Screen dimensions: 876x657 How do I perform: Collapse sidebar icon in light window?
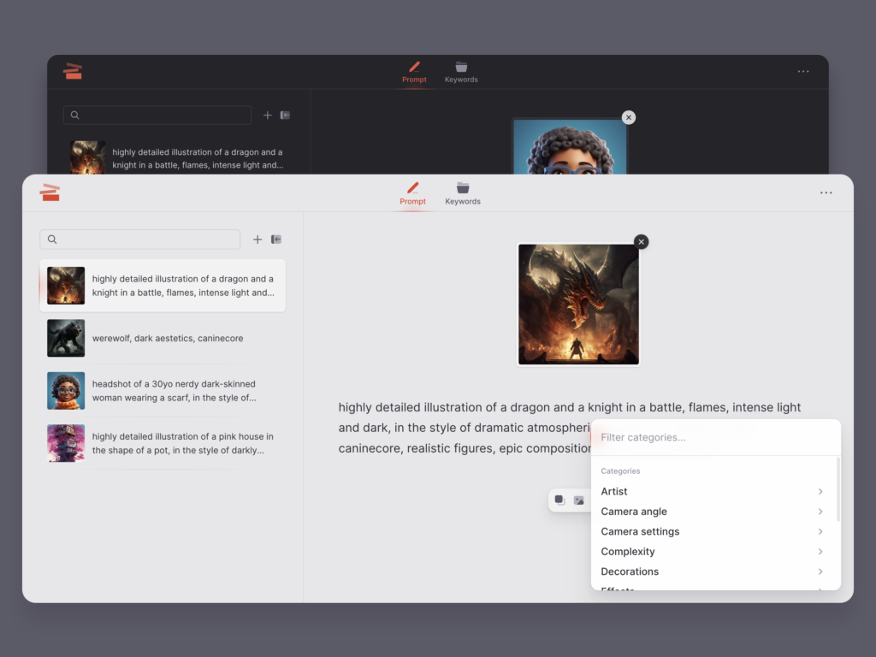coord(276,240)
